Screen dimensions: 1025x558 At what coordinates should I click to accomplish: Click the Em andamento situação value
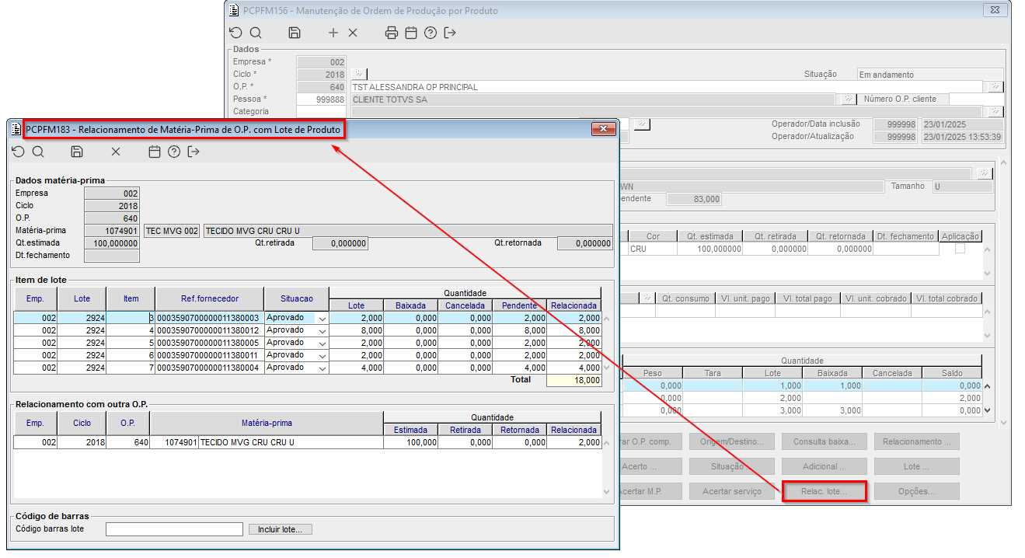tap(930, 75)
